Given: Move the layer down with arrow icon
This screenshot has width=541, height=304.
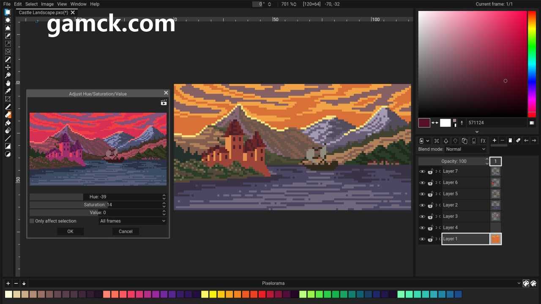Looking at the screenshot, I should tap(455, 141).
